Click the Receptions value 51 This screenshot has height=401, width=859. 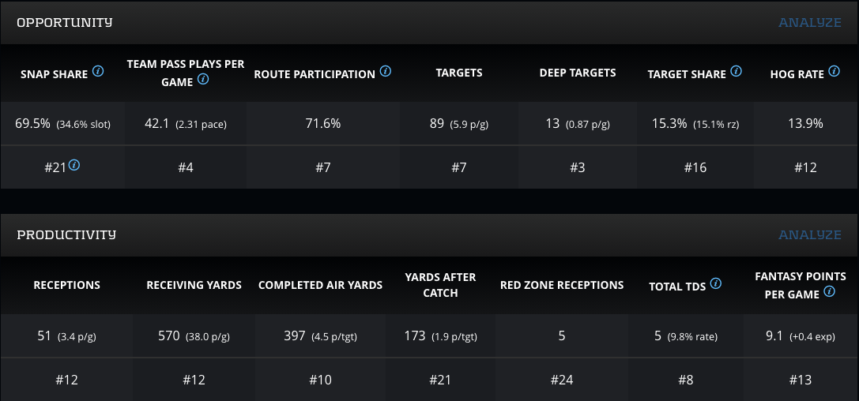(x=44, y=336)
